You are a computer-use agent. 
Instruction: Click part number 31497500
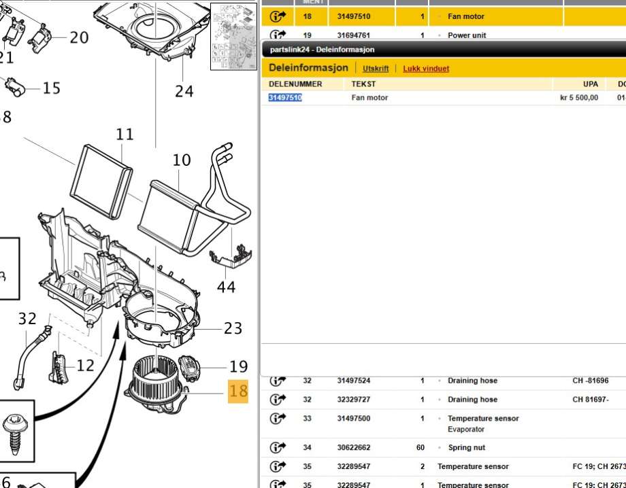[353, 418]
